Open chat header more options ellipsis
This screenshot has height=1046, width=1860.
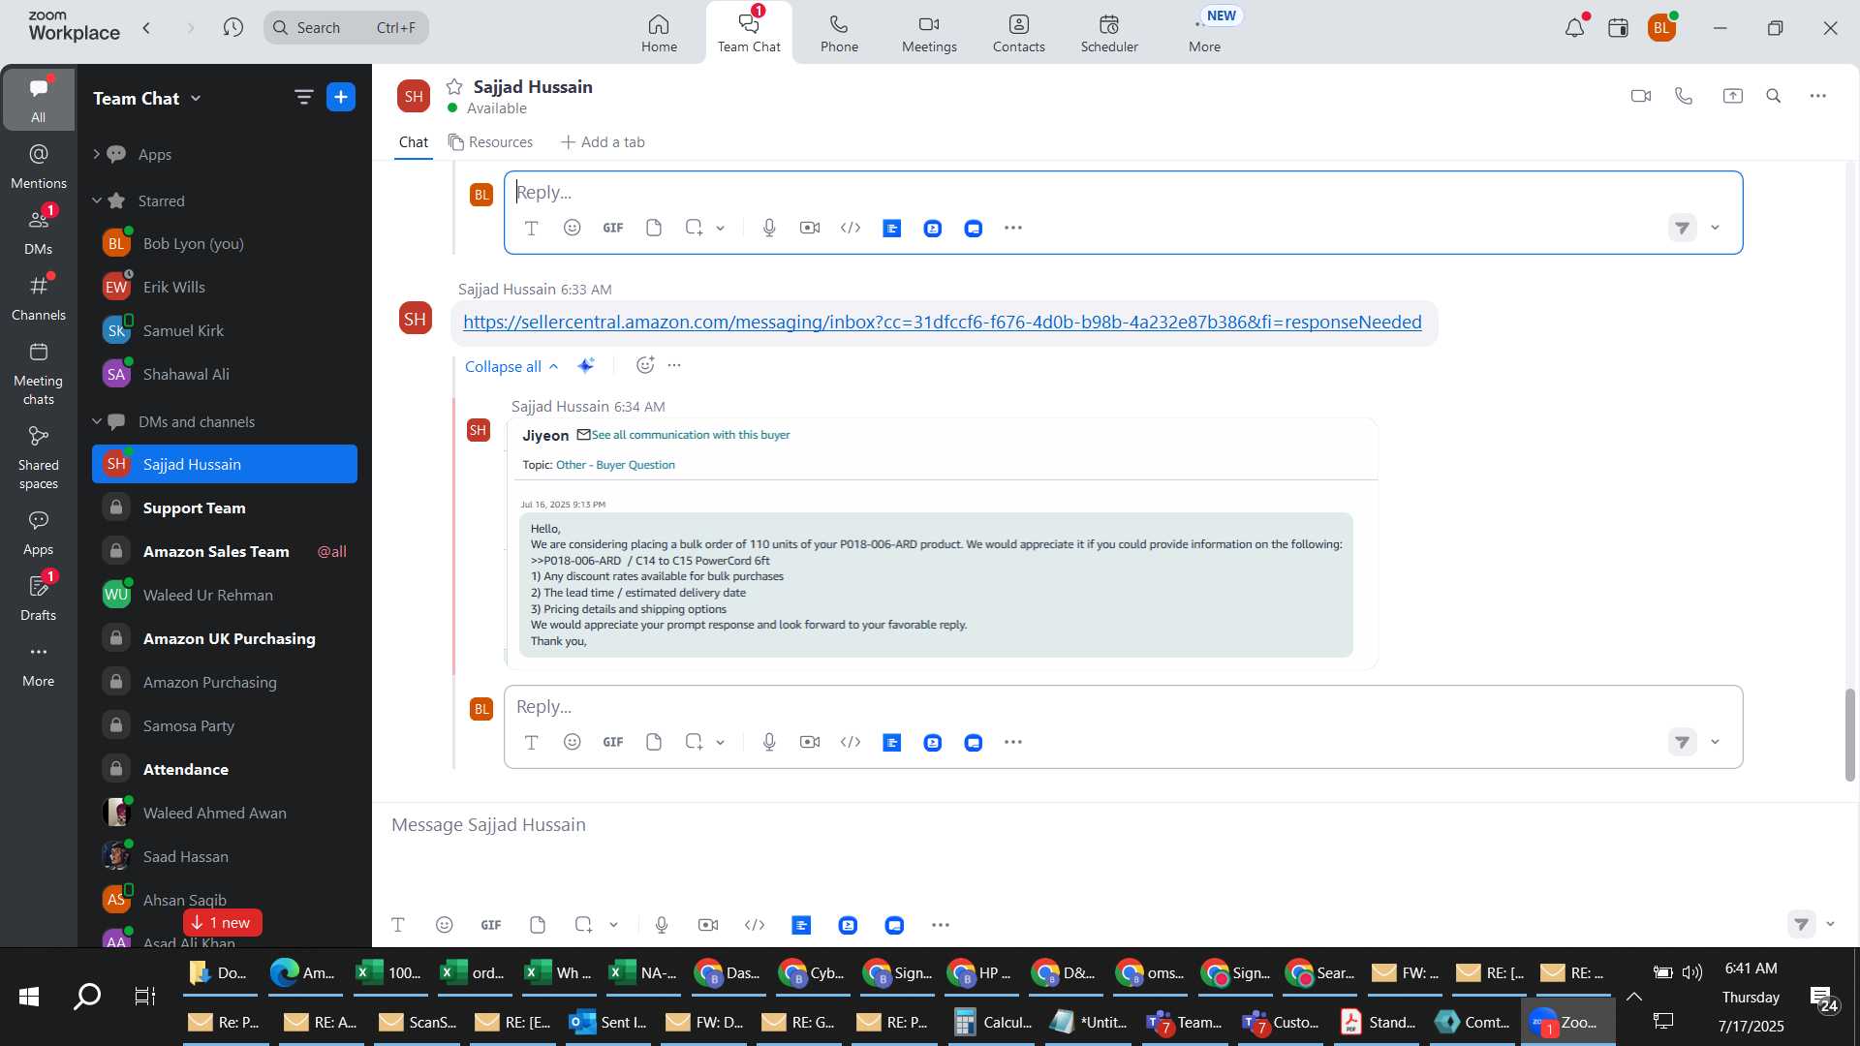coord(1818,96)
